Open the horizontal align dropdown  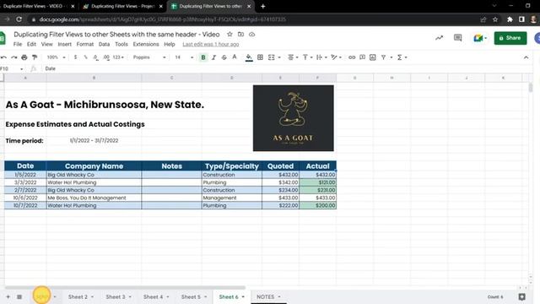293,57
